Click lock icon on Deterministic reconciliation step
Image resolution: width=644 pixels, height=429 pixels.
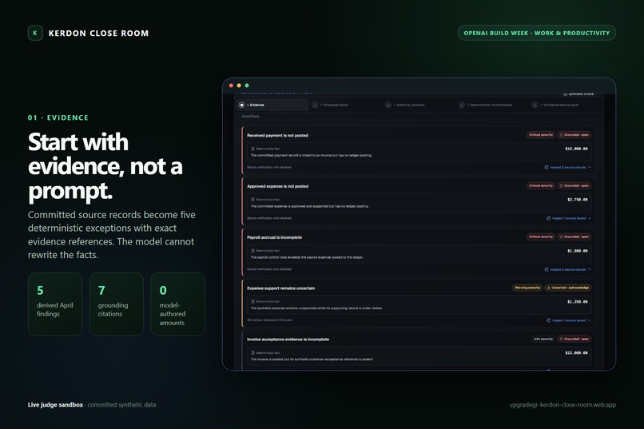click(x=462, y=105)
